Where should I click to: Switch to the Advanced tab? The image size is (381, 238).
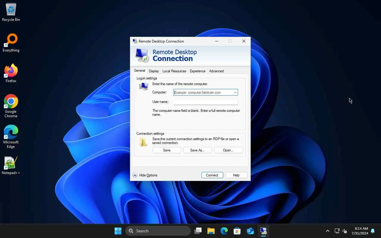pos(216,71)
